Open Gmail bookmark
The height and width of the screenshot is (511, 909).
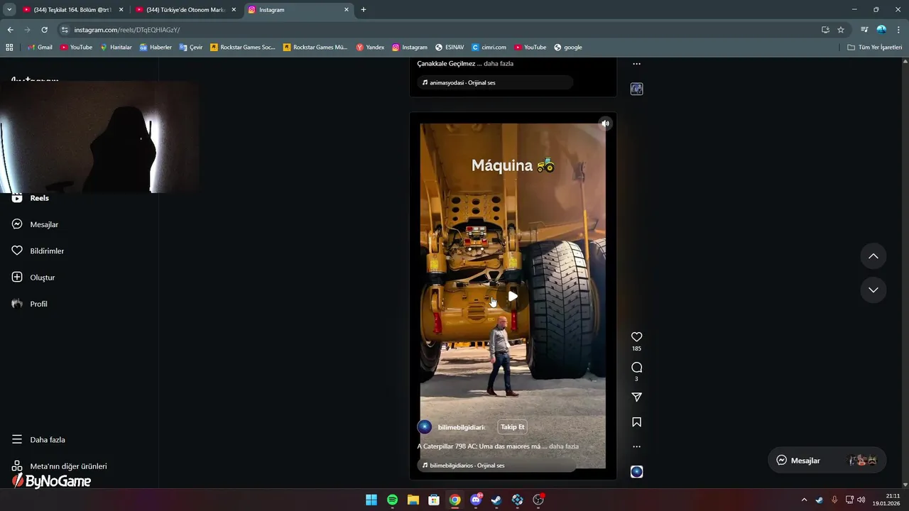[x=40, y=48]
